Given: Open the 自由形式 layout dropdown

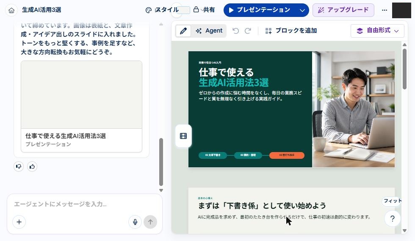Looking at the screenshot, I should (x=377, y=31).
